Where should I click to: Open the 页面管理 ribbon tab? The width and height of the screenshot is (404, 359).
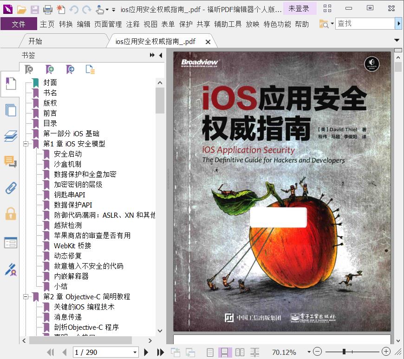coord(108,24)
